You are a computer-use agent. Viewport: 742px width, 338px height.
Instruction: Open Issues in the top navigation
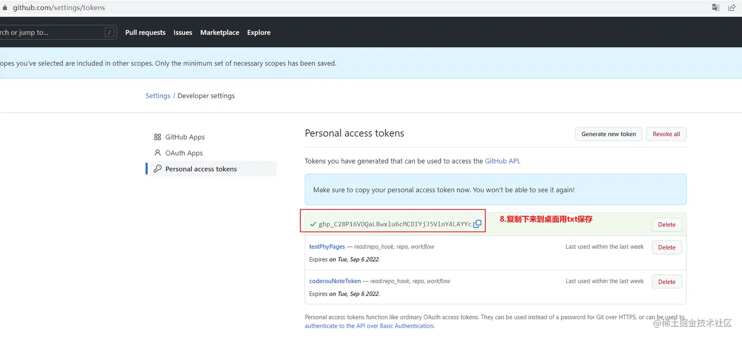click(183, 32)
